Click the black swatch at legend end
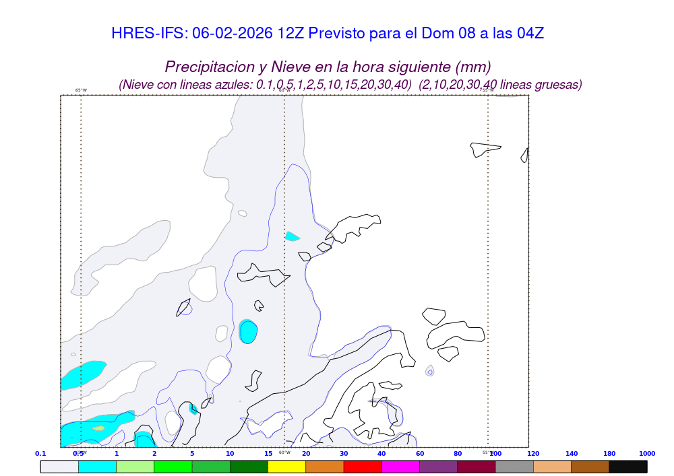 pyautogui.click(x=627, y=467)
